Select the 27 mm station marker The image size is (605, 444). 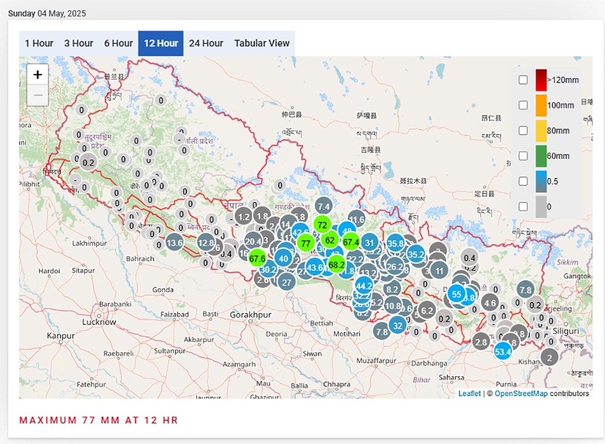click(287, 282)
